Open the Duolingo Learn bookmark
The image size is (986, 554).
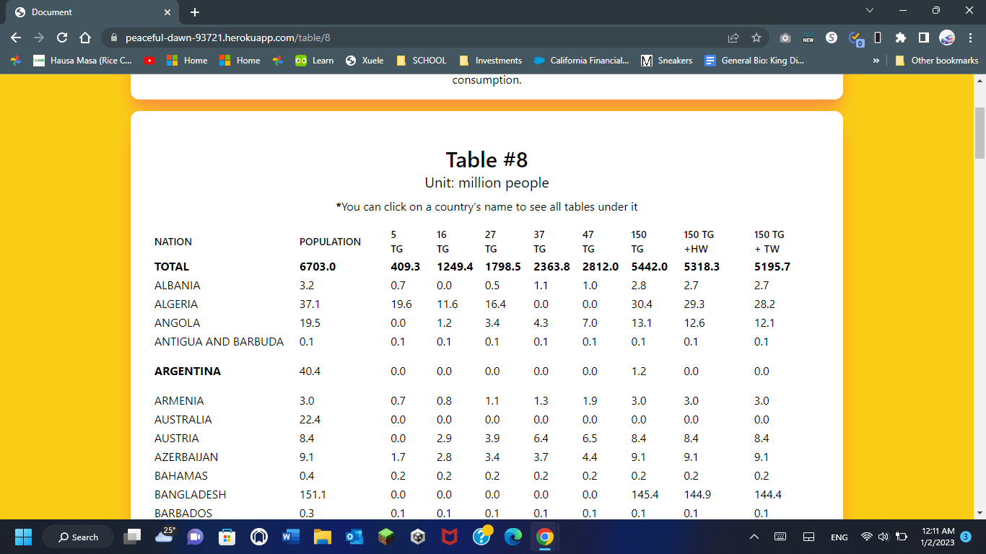click(x=314, y=61)
